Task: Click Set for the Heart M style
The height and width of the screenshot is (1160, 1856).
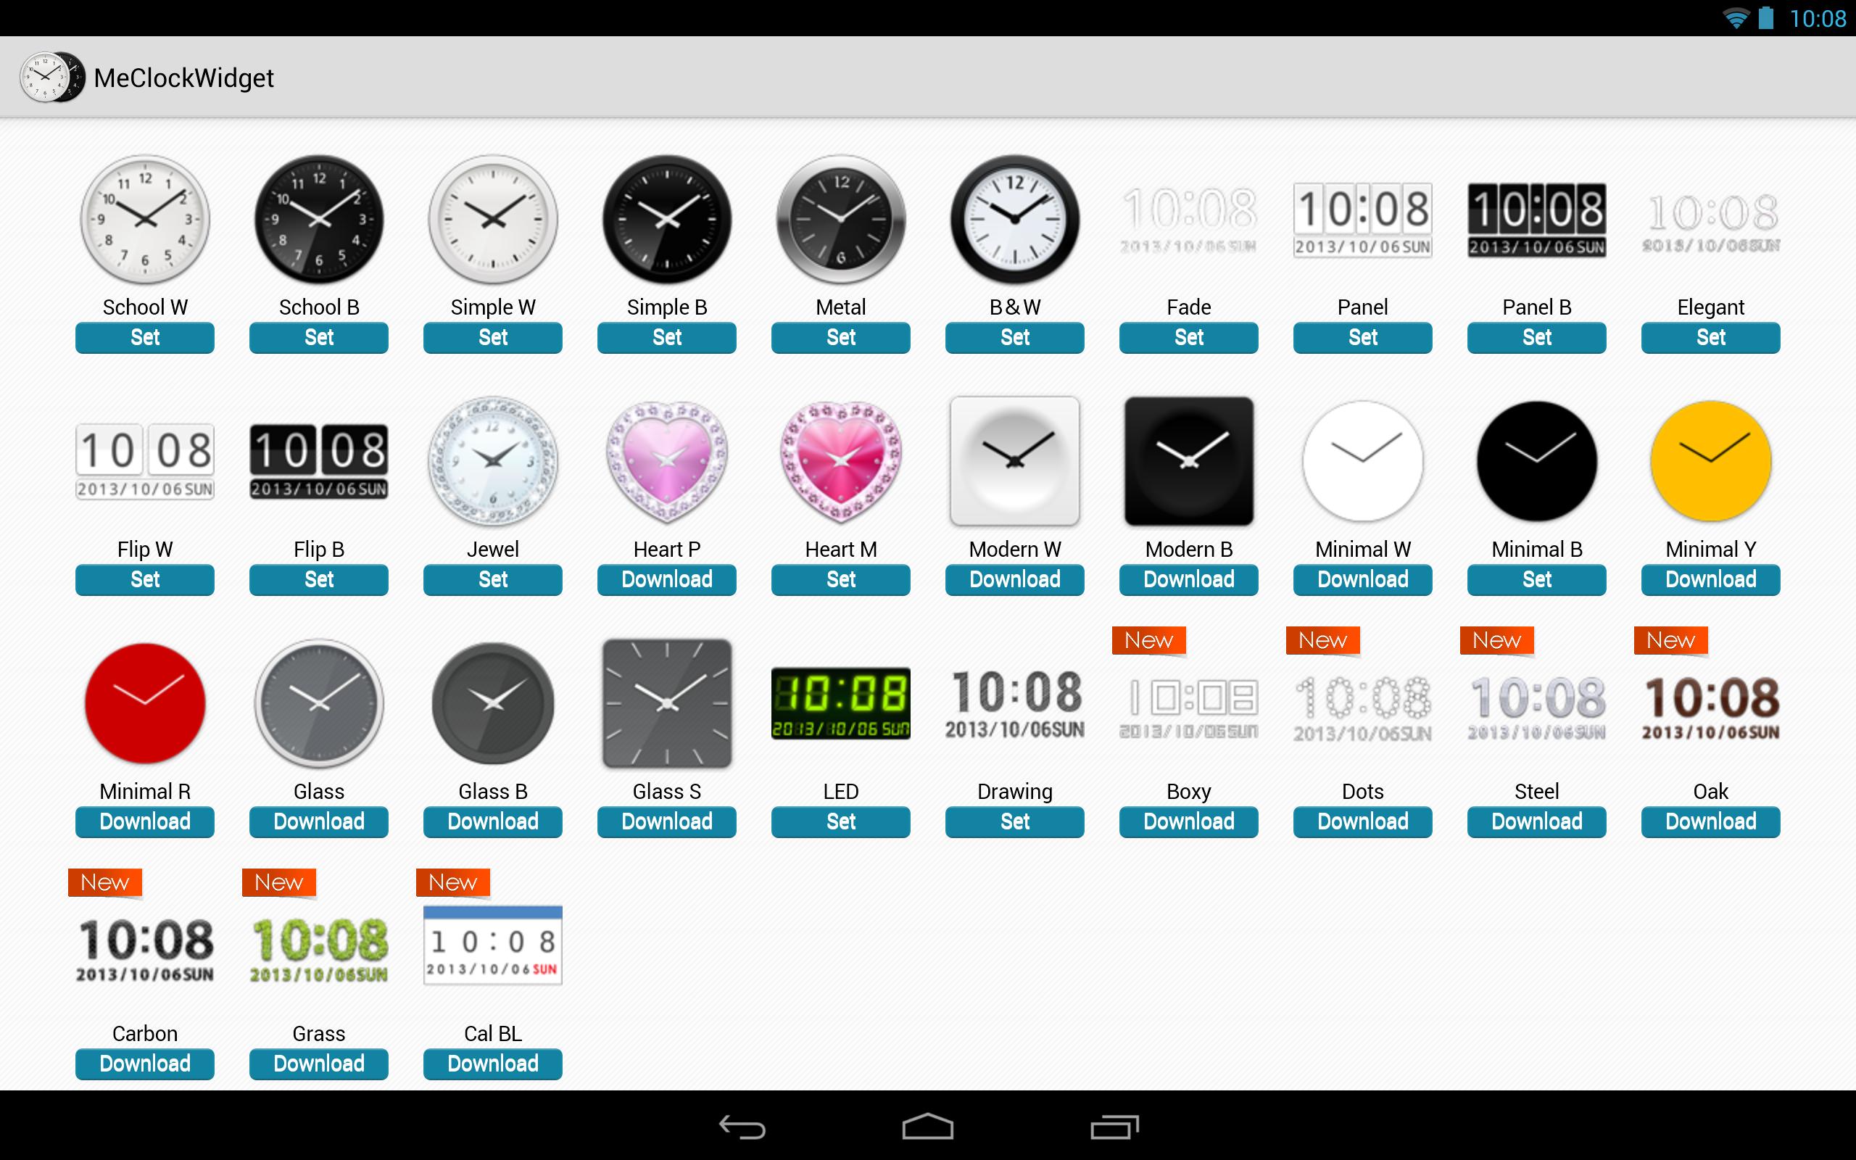Action: [x=839, y=579]
